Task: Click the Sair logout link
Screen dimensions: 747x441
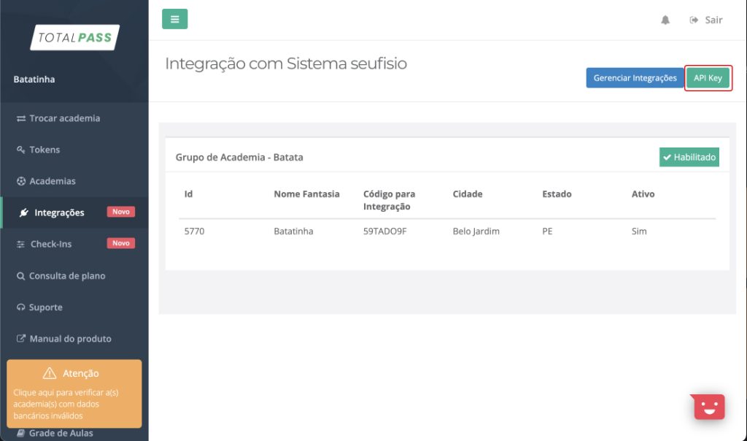Action: [x=706, y=20]
